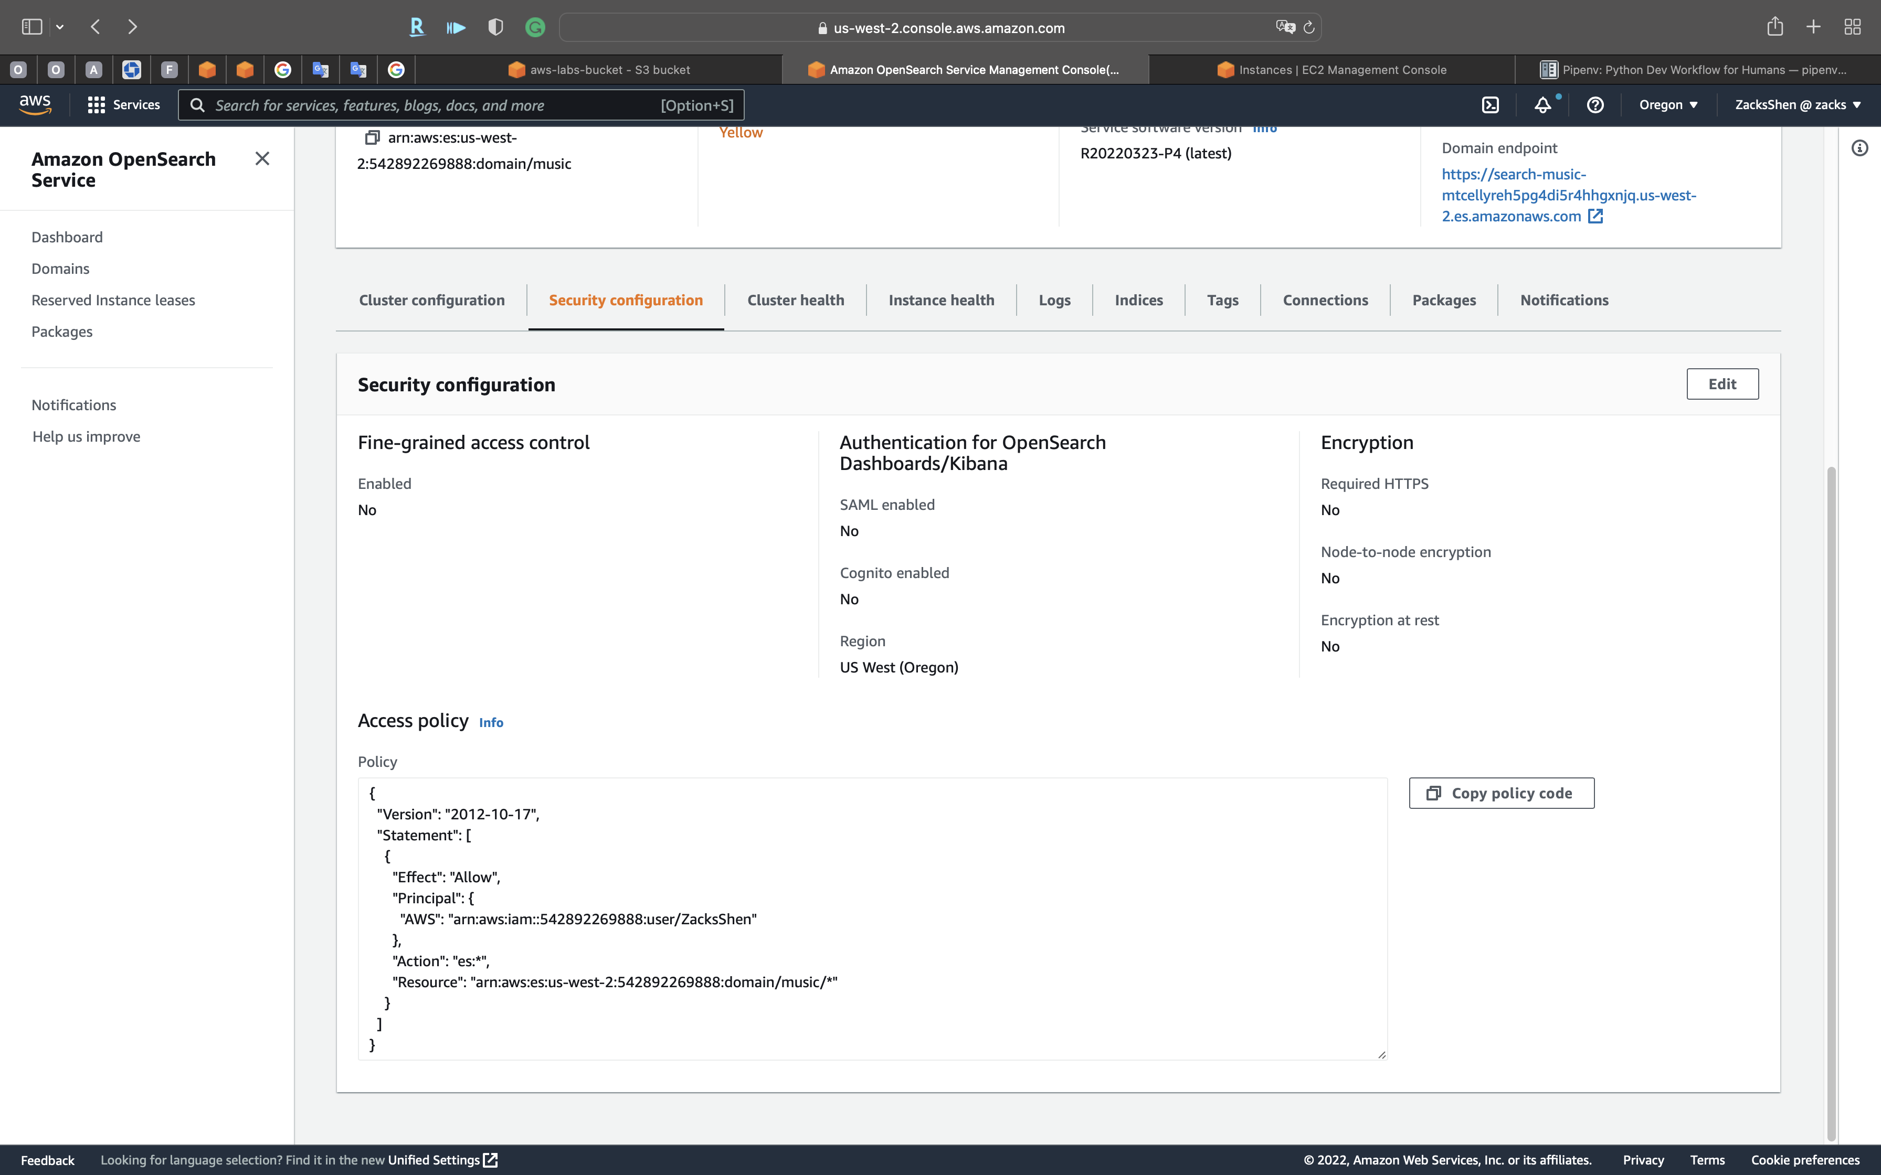Expand the Safari sidebar chevron dropdown

point(60,27)
